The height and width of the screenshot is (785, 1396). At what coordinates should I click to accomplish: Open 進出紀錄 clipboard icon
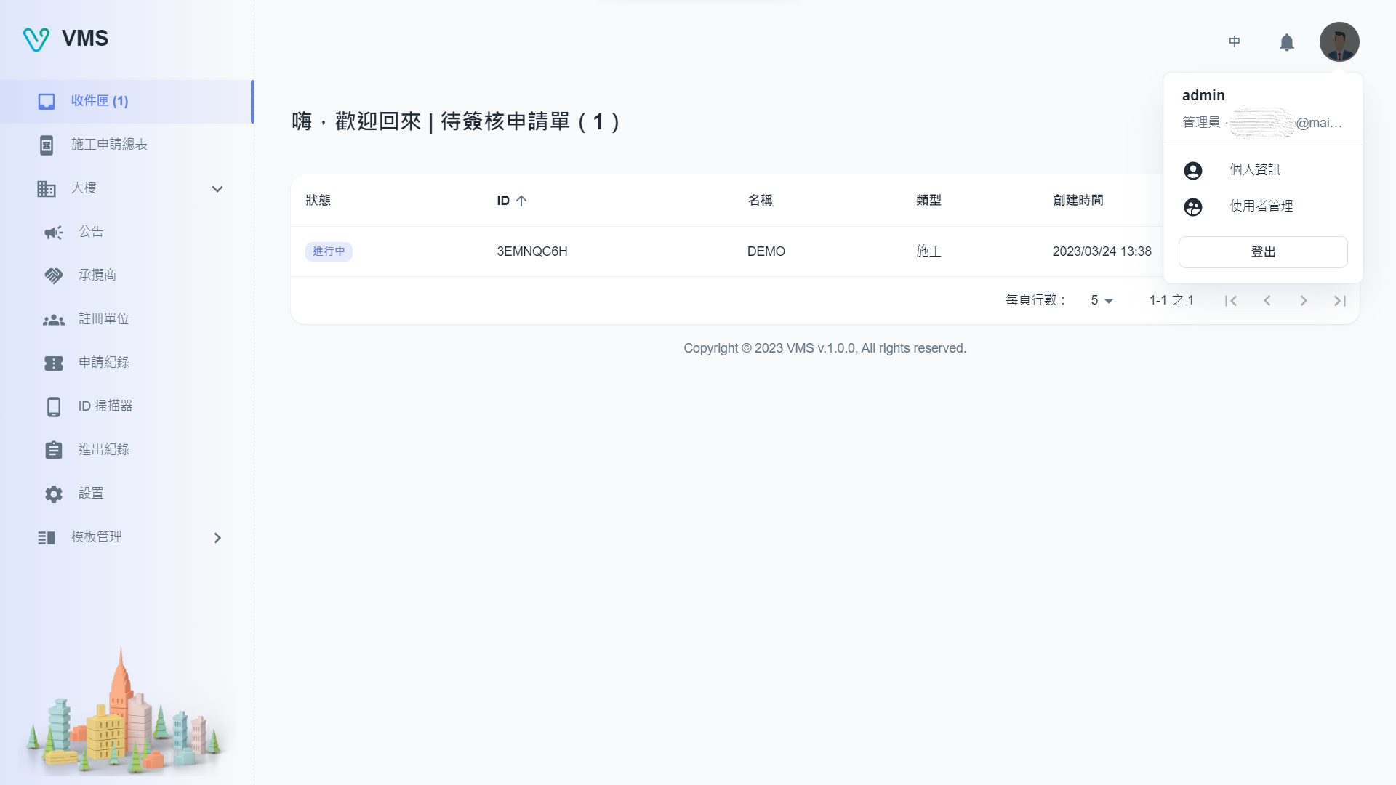[x=54, y=450]
